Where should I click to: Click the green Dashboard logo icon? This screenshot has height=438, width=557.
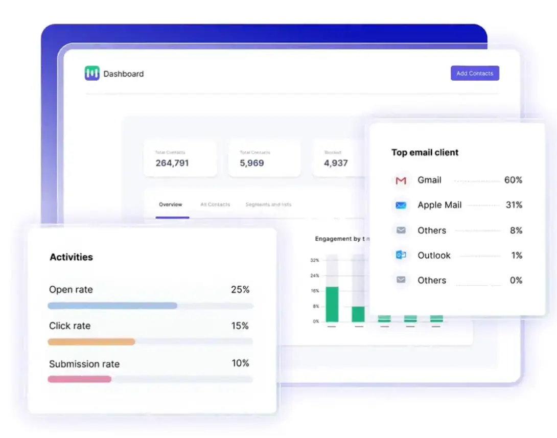point(92,74)
